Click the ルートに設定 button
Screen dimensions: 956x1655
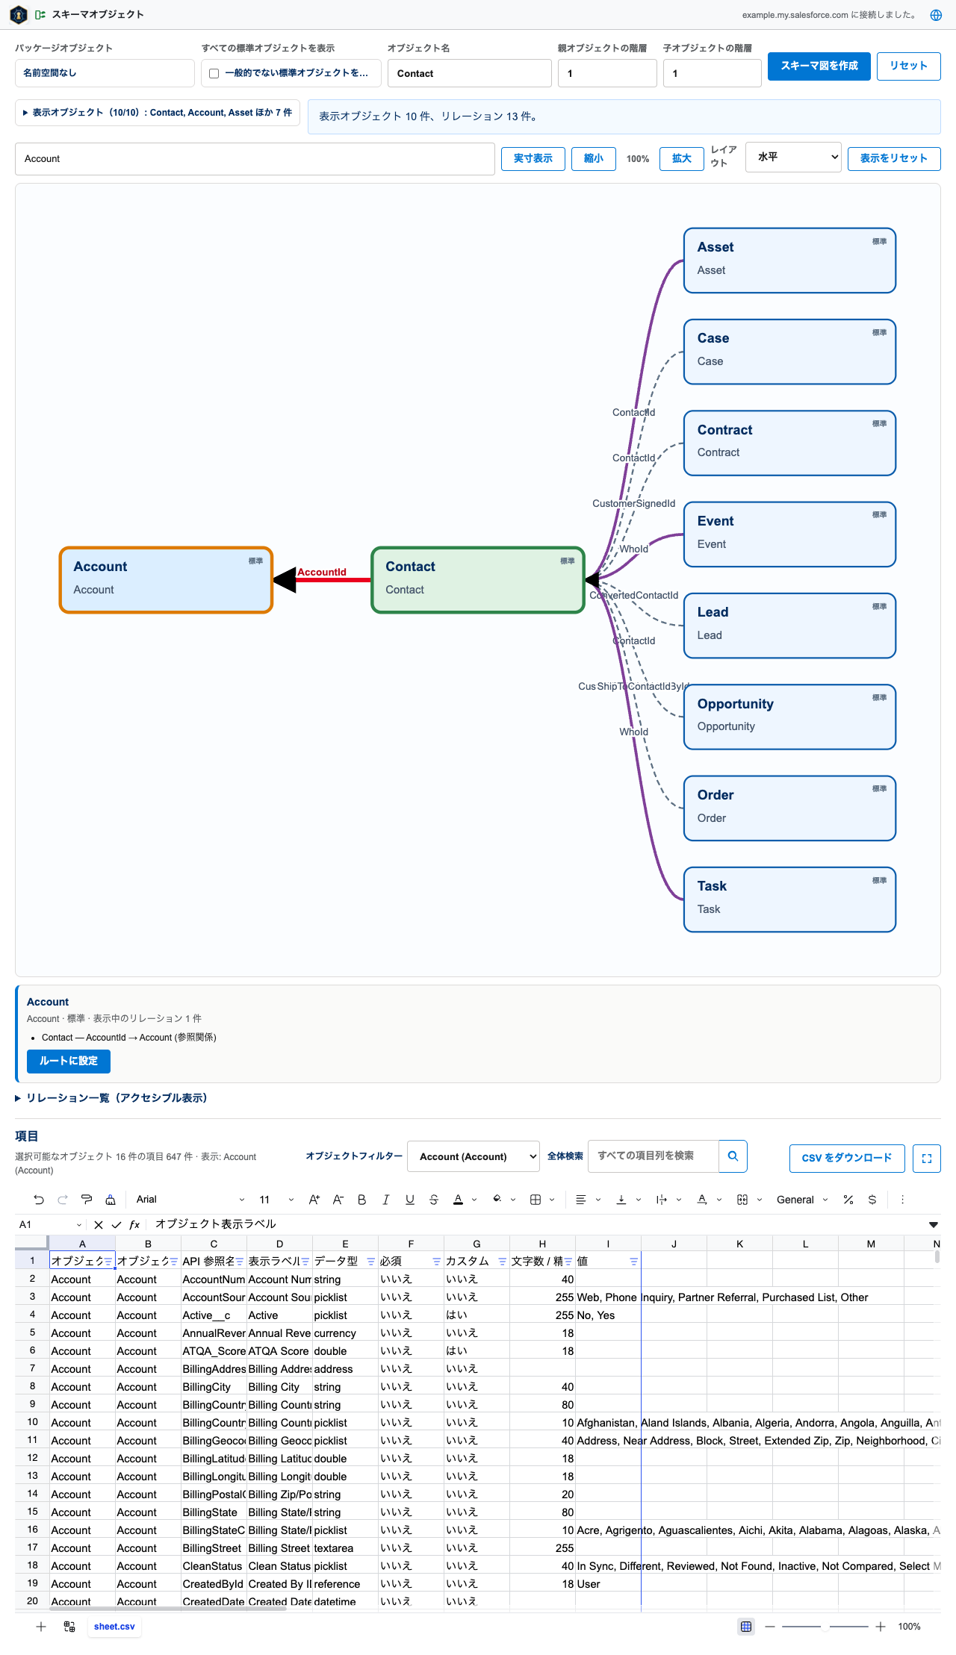69,1061
